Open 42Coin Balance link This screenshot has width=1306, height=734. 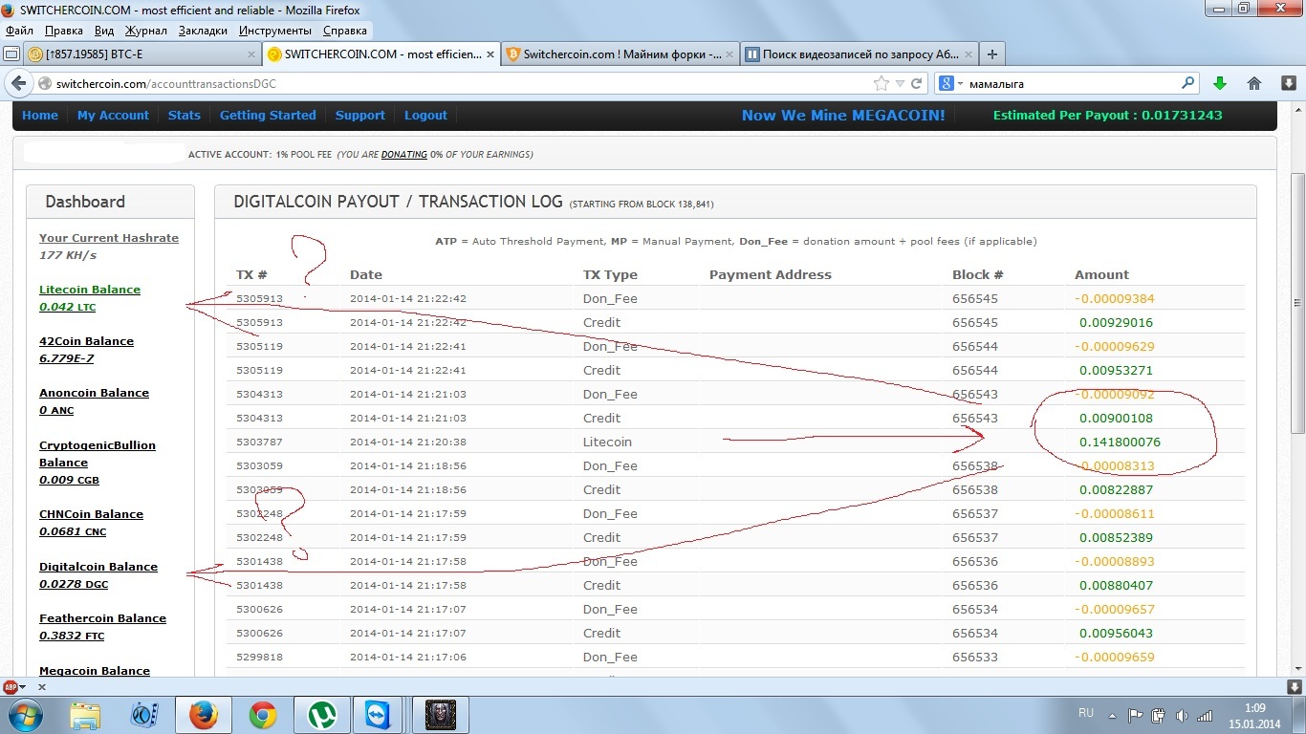pos(86,341)
